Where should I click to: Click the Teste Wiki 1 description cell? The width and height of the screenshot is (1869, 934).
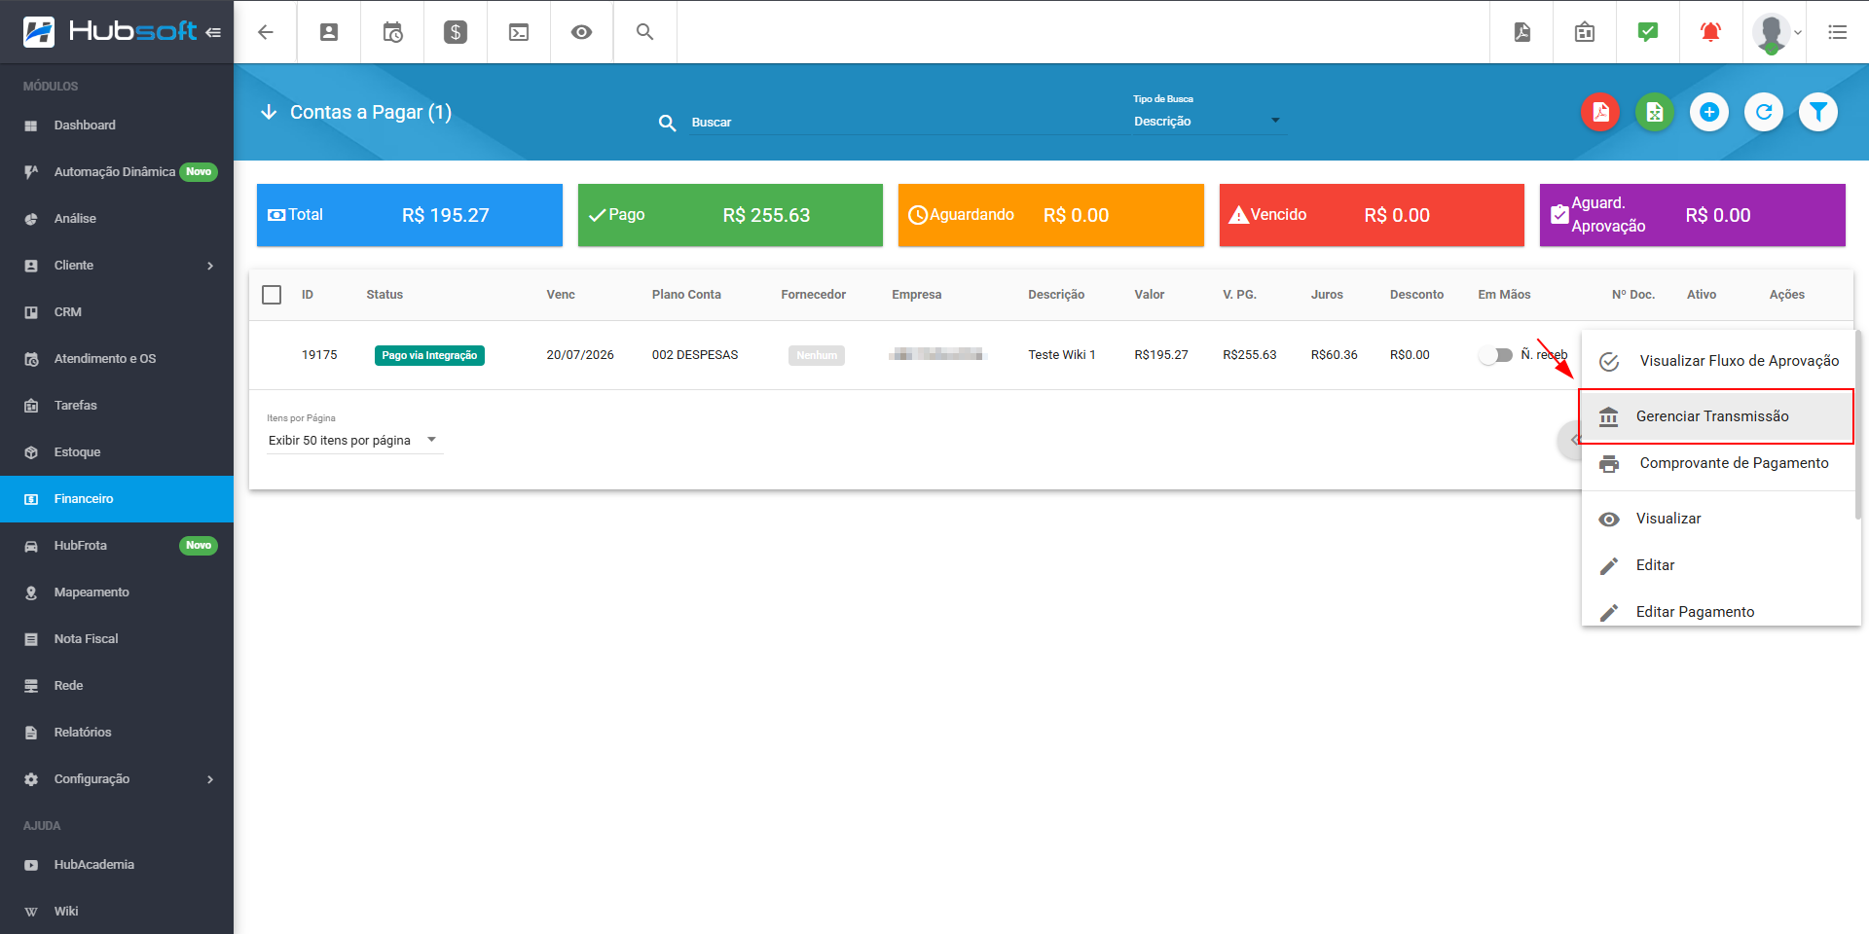[x=1062, y=355]
